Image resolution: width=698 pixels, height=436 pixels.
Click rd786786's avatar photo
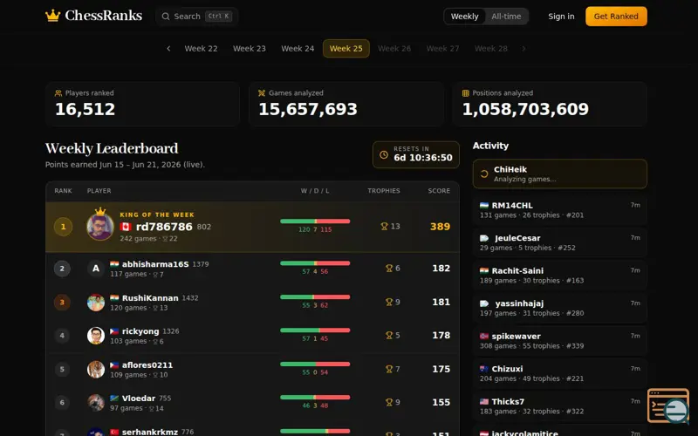click(x=100, y=227)
